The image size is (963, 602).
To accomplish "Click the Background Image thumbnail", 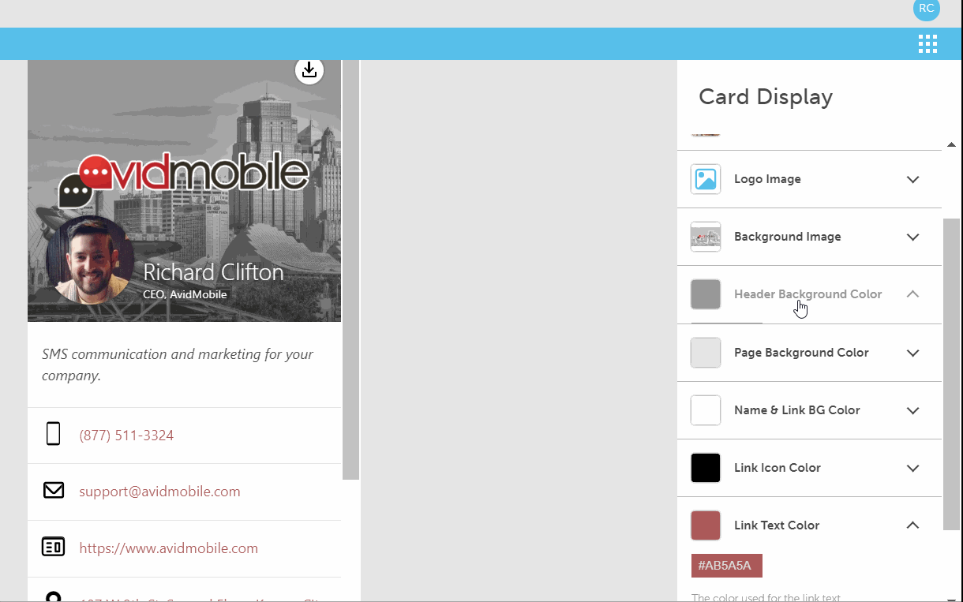I will 706,237.
